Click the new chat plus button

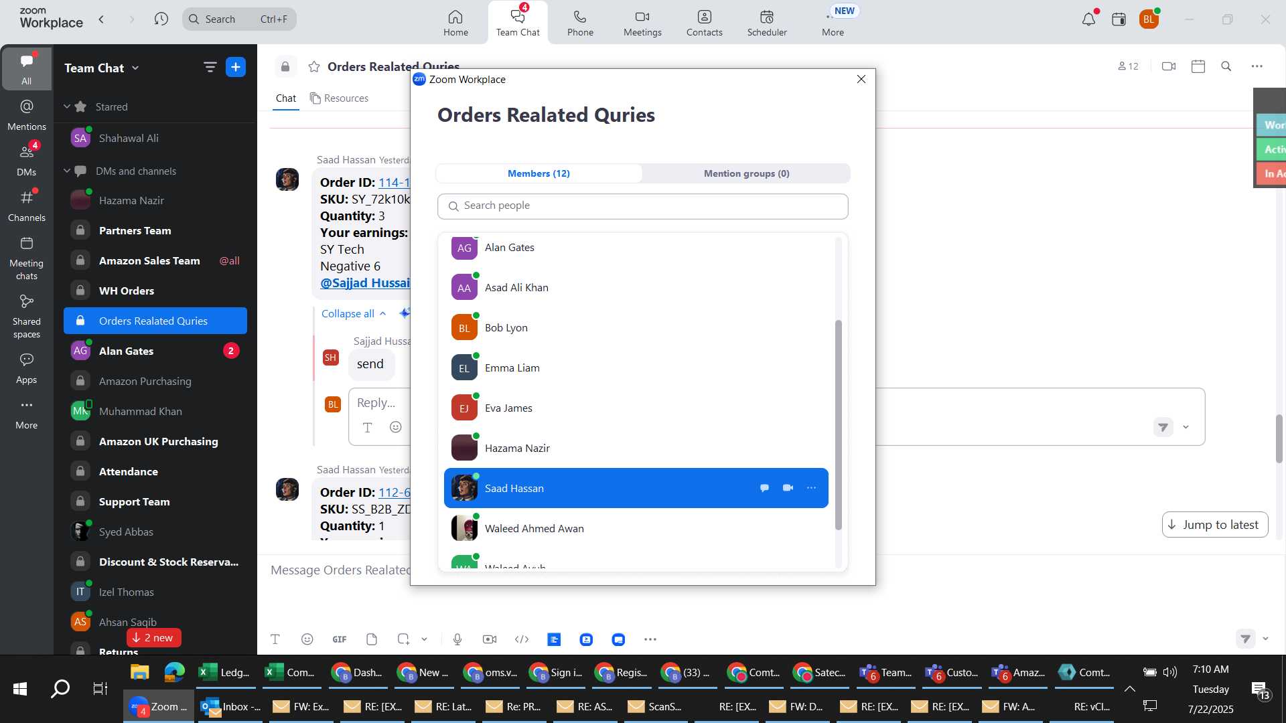236,67
